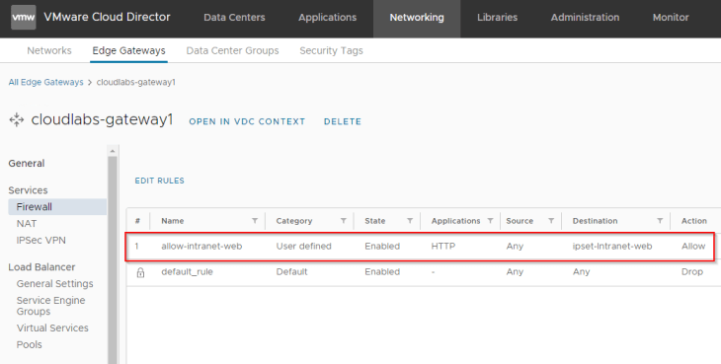Follow the All Edge Gateways breadcrumb link

pyautogui.click(x=46, y=82)
